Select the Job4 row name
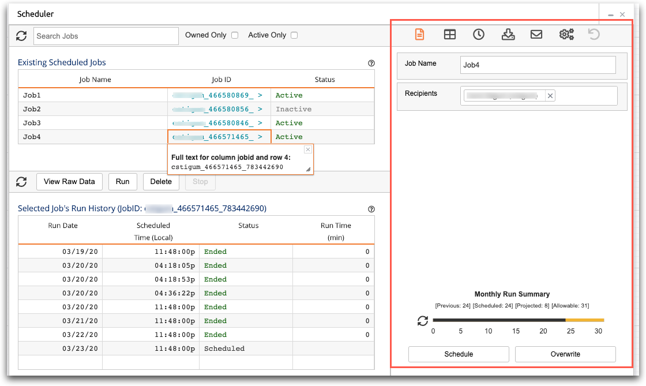Screen dimensions: 646x386 (32, 137)
